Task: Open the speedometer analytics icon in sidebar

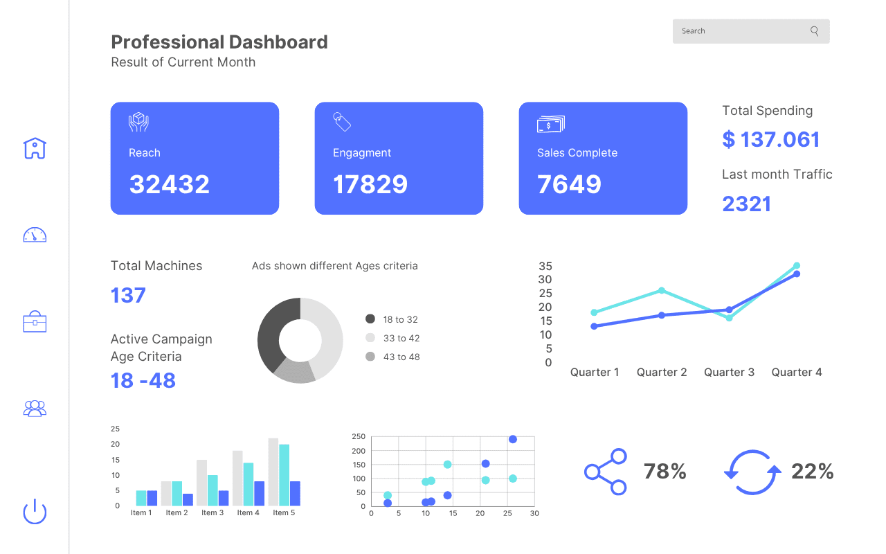Action: coord(35,235)
